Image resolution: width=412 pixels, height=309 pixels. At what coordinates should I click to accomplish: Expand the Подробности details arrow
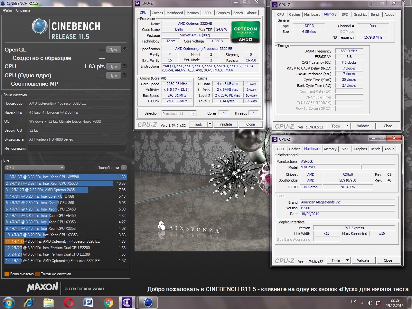point(124,168)
